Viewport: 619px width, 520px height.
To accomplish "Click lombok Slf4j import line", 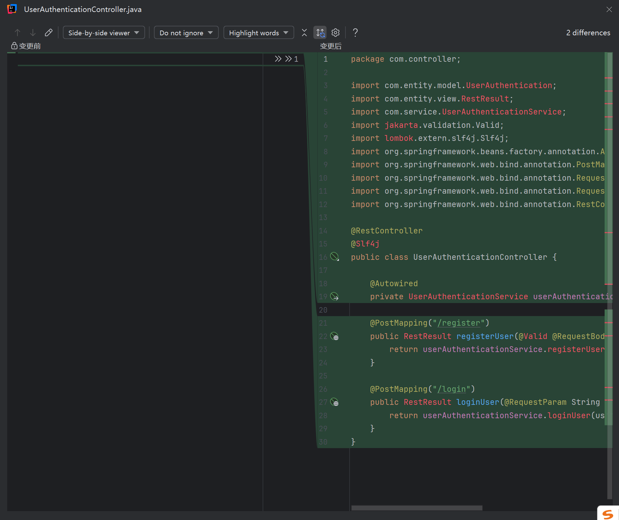I will click(x=430, y=138).
